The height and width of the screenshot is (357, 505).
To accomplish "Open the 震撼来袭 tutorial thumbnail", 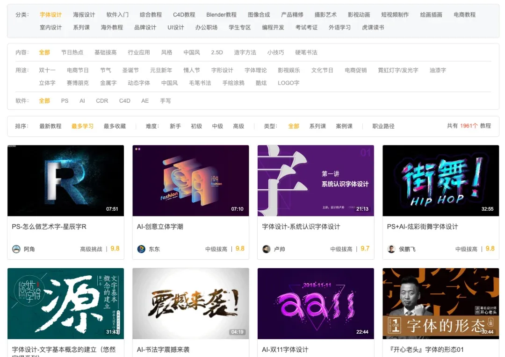I will click(191, 304).
